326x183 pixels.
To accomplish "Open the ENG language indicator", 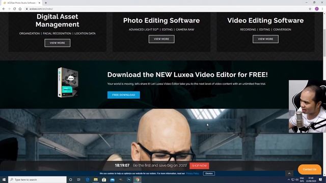I will point(302,179).
